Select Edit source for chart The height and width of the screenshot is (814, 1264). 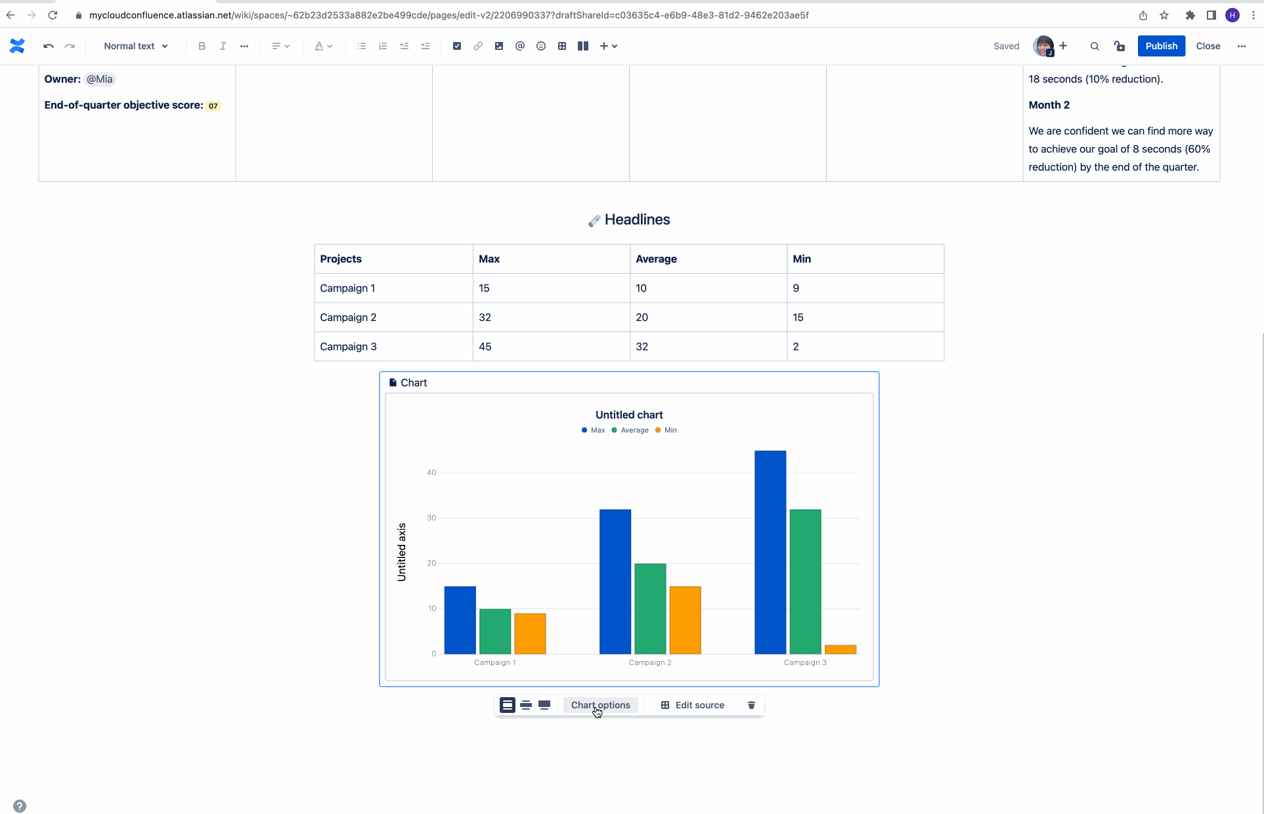(693, 704)
